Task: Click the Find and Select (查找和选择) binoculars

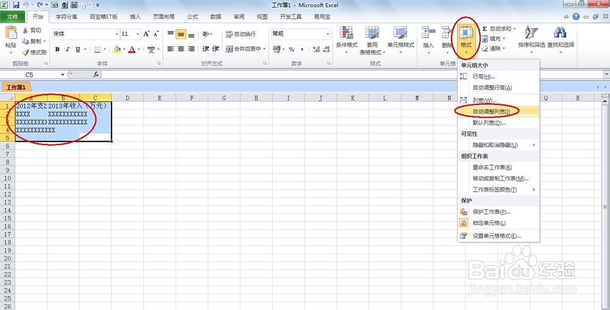Action: pos(560,33)
